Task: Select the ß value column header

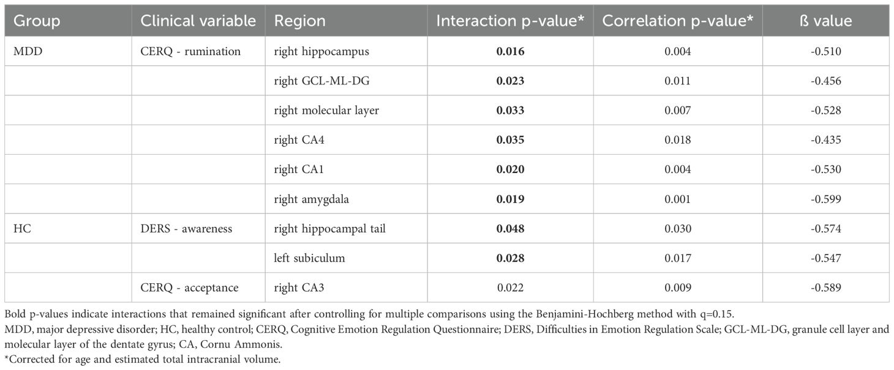Action: (x=825, y=21)
